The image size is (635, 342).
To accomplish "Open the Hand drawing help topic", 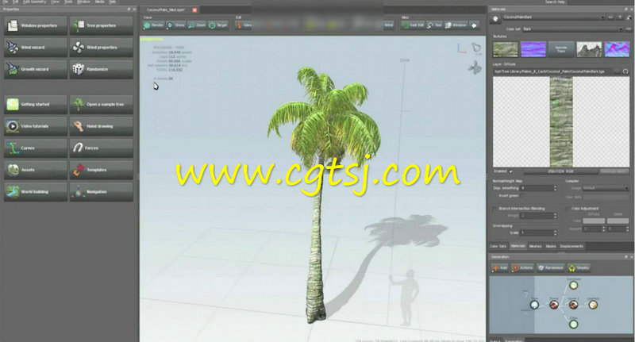I will [x=102, y=126].
